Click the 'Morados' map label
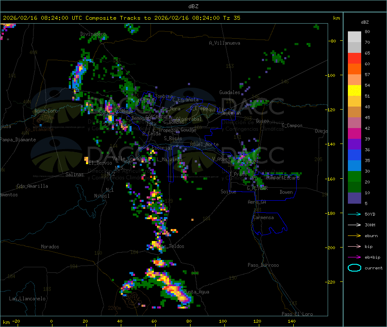387x327 pixels. (x=50, y=247)
